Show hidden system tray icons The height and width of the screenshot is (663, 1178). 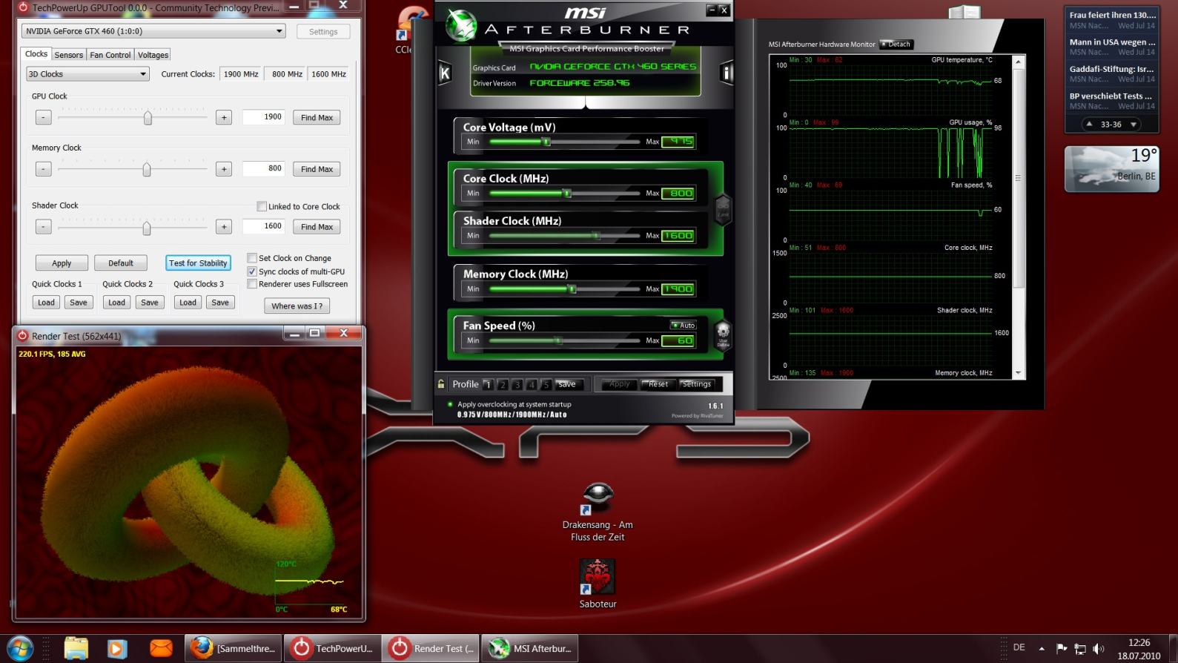(x=1042, y=649)
